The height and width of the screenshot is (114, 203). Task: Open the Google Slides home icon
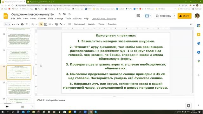pos(6,16)
